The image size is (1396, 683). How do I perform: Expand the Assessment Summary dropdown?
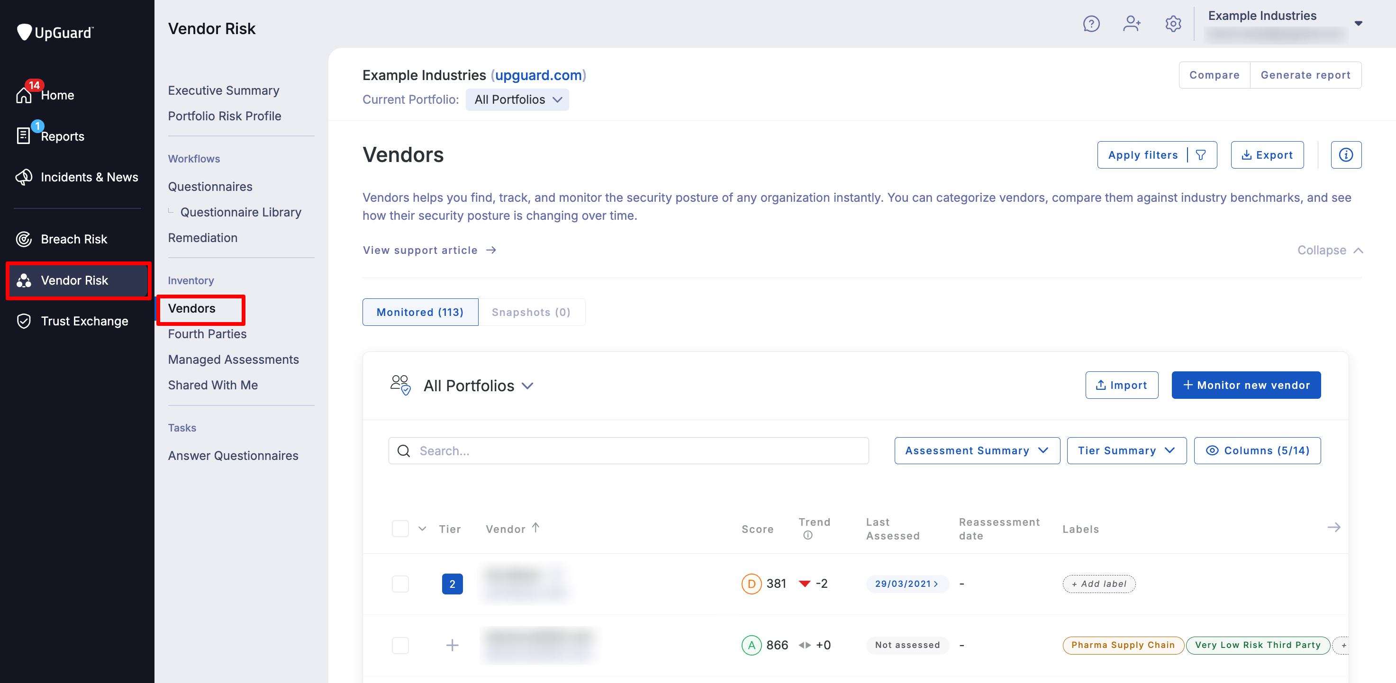[977, 450]
